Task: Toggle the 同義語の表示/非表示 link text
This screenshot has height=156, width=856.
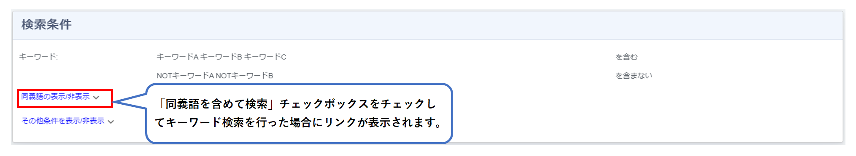Action: (x=55, y=97)
